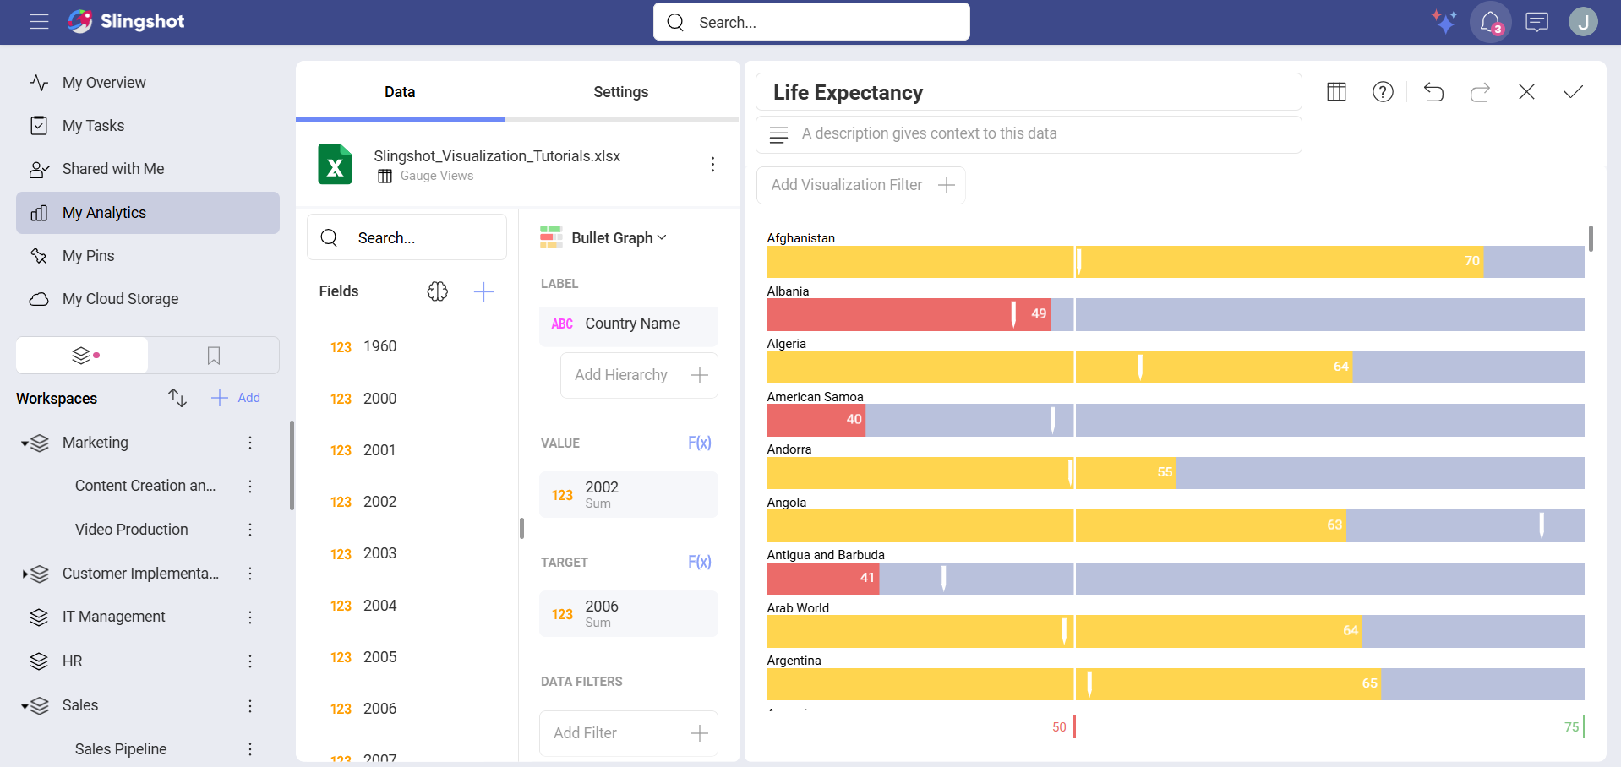This screenshot has height=767, width=1621.
Task: Open Video Production options menu
Action: coord(250,530)
